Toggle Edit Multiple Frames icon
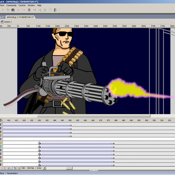The height and width of the screenshot is (175, 175). [x=15, y=168]
